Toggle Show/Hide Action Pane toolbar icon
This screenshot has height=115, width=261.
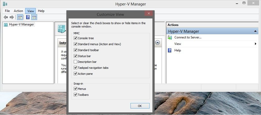coord(34,17)
